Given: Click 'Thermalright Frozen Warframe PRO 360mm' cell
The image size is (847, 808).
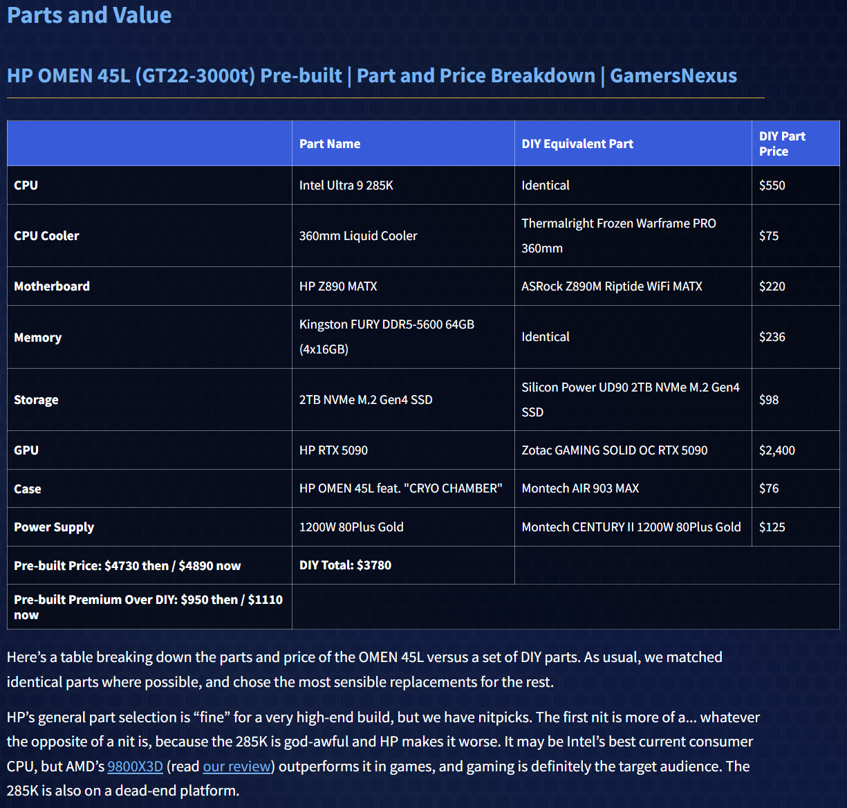Looking at the screenshot, I should tap(633, 236).
